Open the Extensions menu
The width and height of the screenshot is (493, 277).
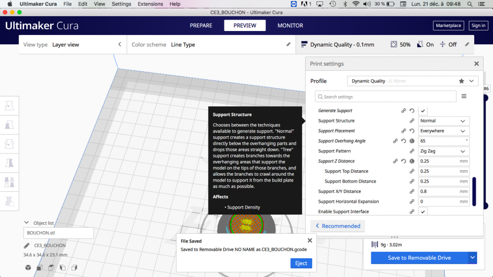[150, 4]
